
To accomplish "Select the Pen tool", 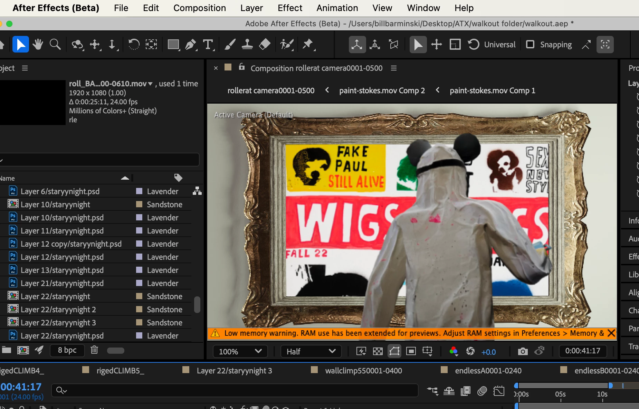I will tap(191, 45).
